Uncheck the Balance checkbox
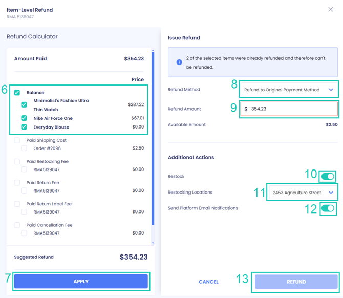The height and width of the screenshot is (298, 343). pyautogui.click(x=17, y=93)
